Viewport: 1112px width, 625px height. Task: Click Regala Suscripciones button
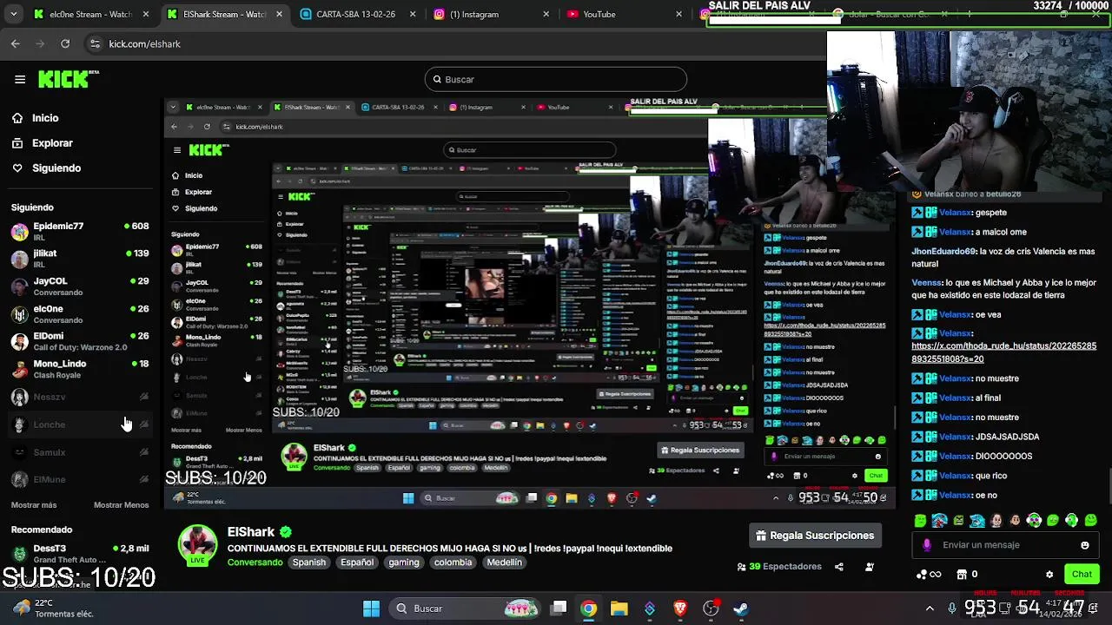click(816, 536)
